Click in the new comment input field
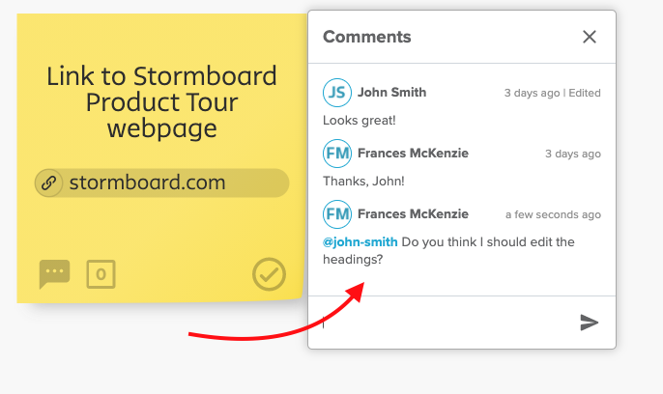Screen dimensions: 663x394 click(x=444, y=323)
